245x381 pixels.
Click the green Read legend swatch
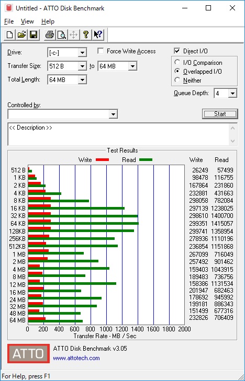(x=146, y=160)
